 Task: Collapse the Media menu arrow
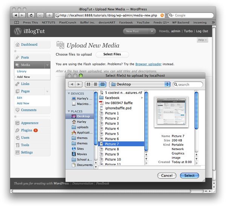[47, 65]
